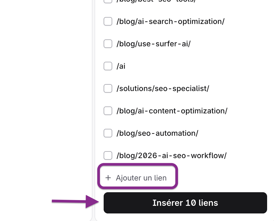
Task: Click the /blog/ai-content-optimization/ label text
Action: (x=172, y=111)
